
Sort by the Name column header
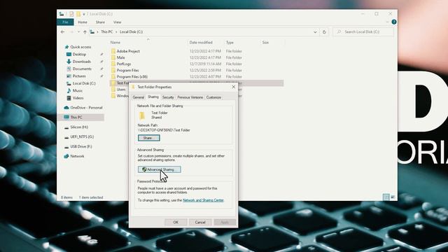(x=115, y=42)
